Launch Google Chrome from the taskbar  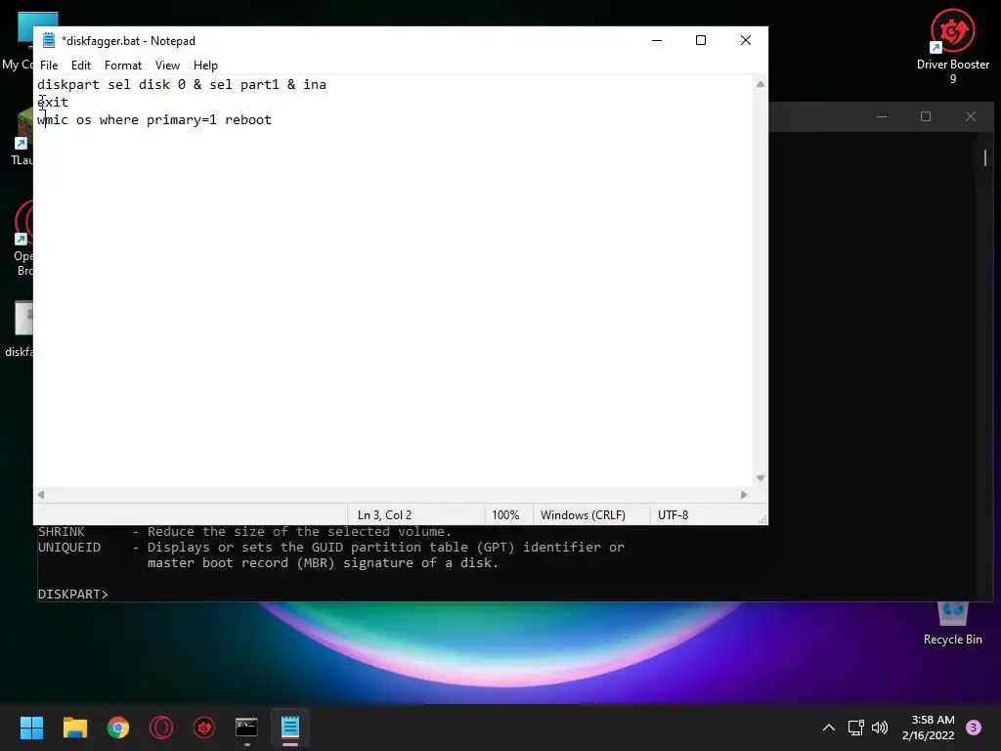118,728
